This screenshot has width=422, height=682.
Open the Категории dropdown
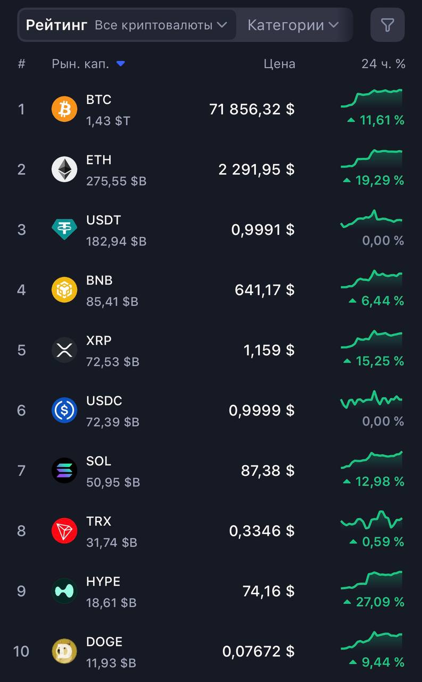pos(293,25)
